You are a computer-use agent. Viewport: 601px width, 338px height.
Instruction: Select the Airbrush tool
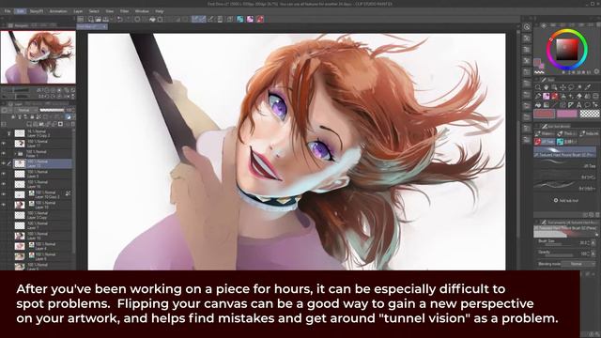coord(563,96)
